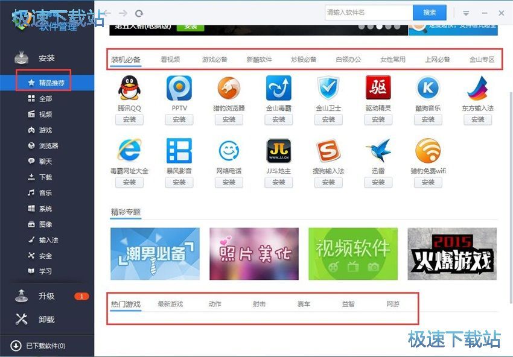Open the 酷狗音乐 K icon
The image size is (513, 357).
click(428, 87)
